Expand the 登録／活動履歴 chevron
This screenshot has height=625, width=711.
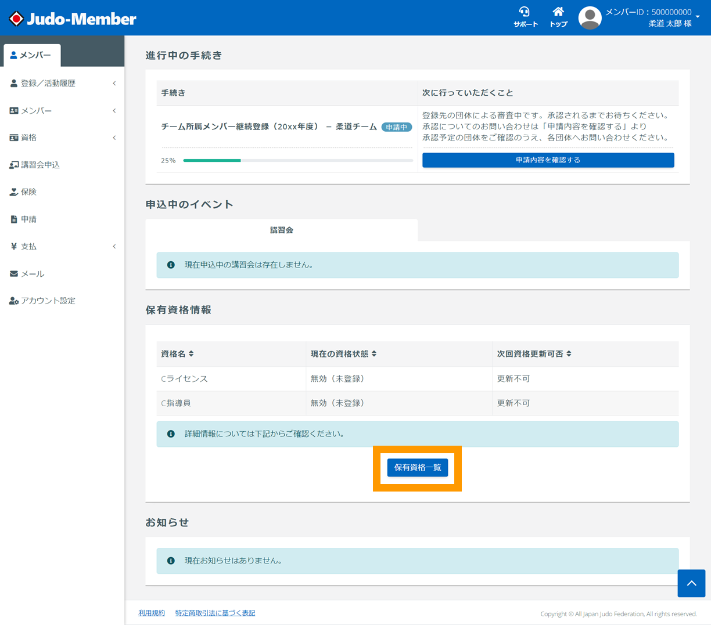[x=114, y=84]
